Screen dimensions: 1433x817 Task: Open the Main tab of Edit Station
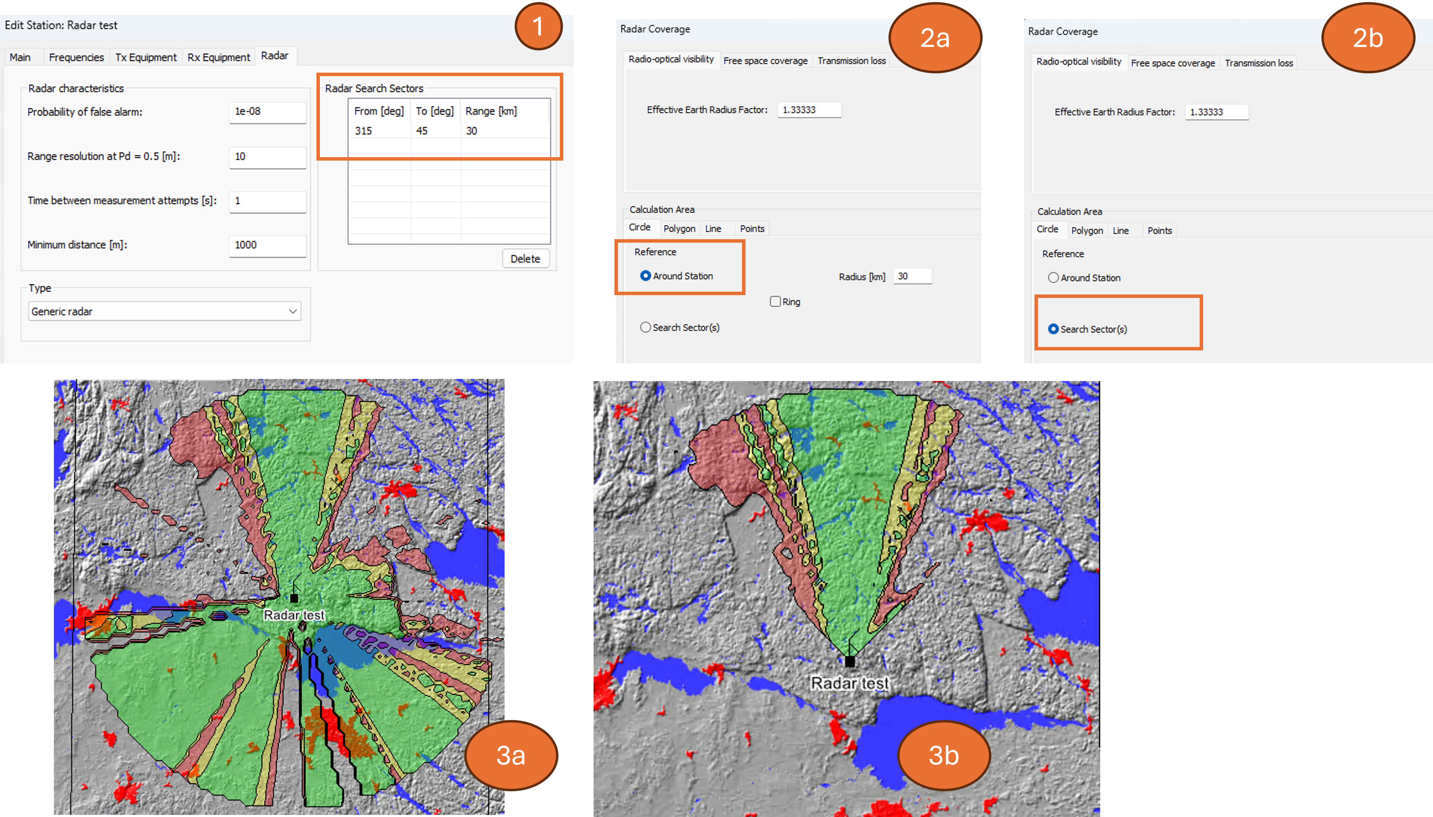click(20, 57)
